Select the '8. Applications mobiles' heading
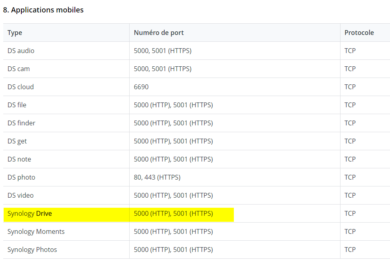390x266 pixels. pos(43,10)
